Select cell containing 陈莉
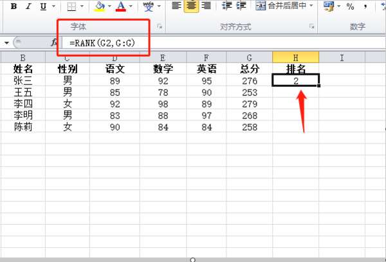The width and height of the screenshot is (386, 262). click(x=23, y=127)
